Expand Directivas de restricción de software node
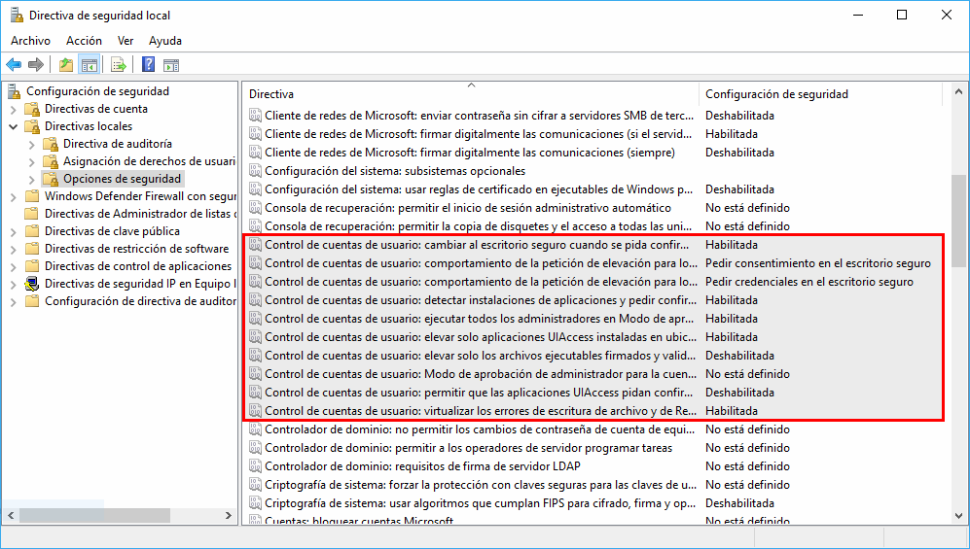 pyautogui.click(x=14, y=249)
